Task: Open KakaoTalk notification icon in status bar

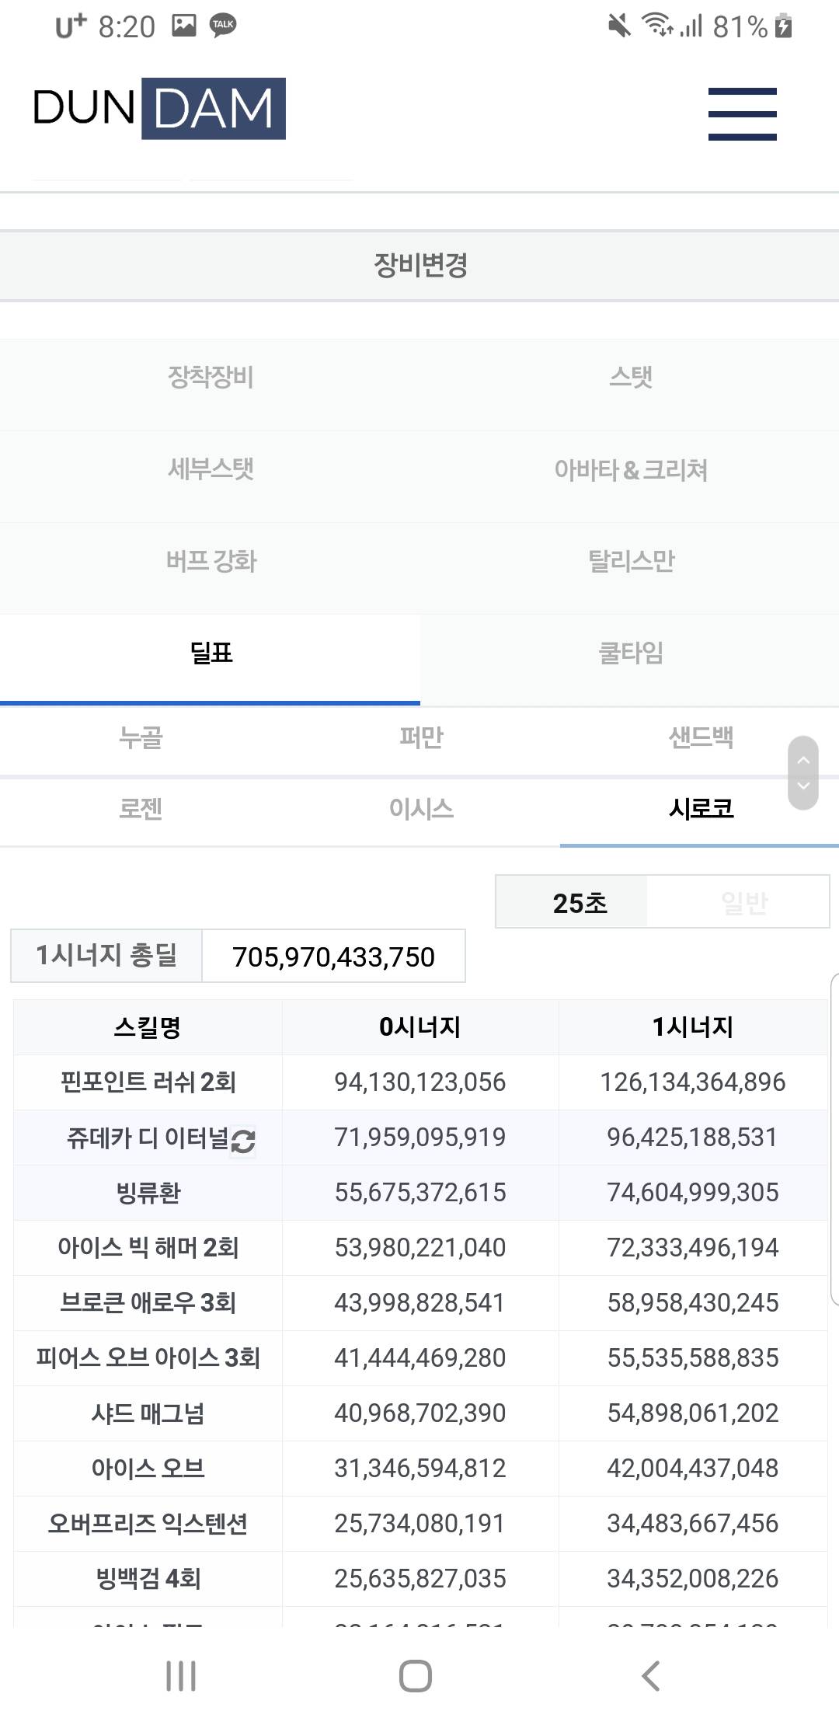Action: pos(223,26)
